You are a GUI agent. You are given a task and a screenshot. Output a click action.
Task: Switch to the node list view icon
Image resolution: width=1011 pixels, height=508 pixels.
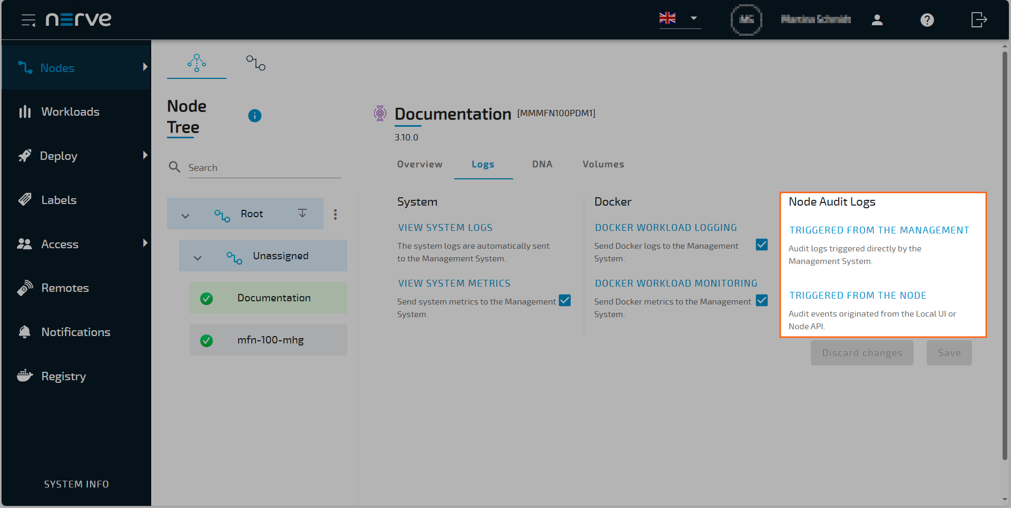[x=255, y=63]
